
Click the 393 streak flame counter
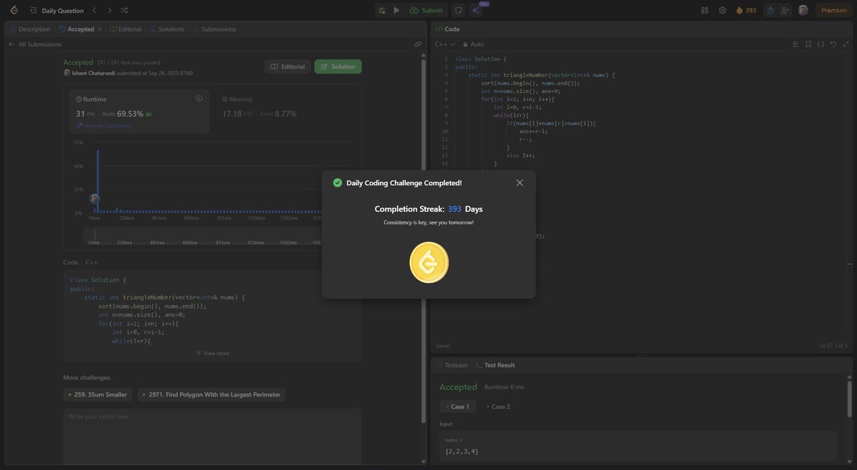(x=746, y=10)
